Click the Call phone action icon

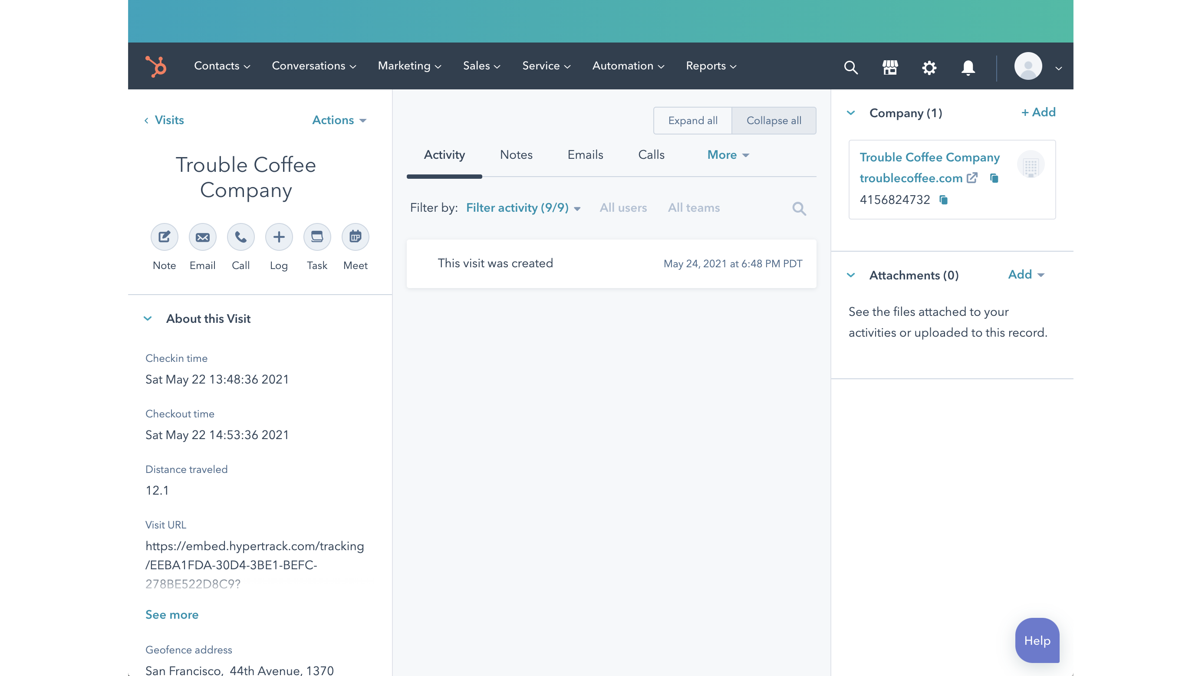[x=241, y=237]
